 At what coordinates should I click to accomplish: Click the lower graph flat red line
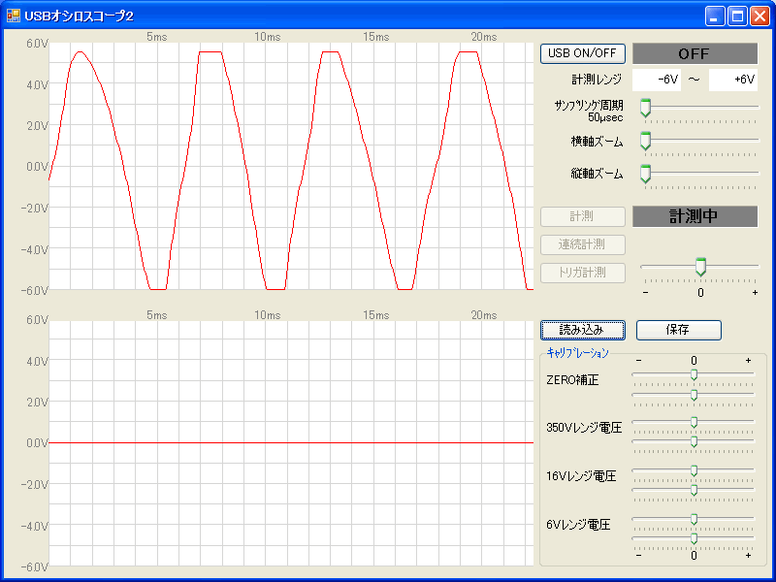click(x=291, y=442)
